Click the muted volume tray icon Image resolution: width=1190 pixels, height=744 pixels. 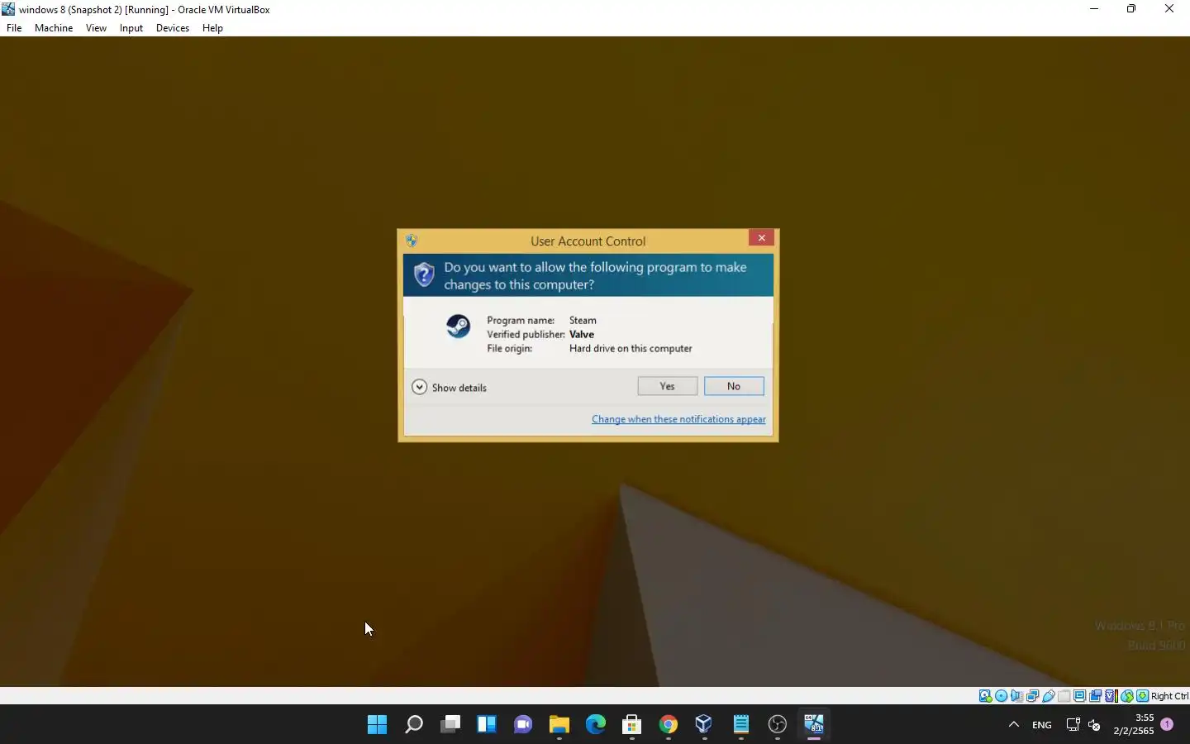click(x=1094, y=725)
